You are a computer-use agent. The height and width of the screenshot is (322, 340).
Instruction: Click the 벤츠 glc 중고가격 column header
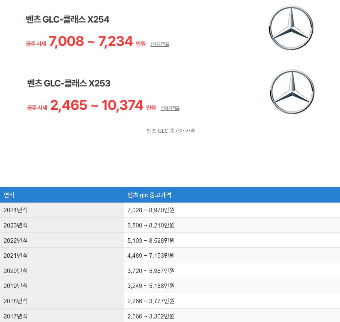pos(232,195)
